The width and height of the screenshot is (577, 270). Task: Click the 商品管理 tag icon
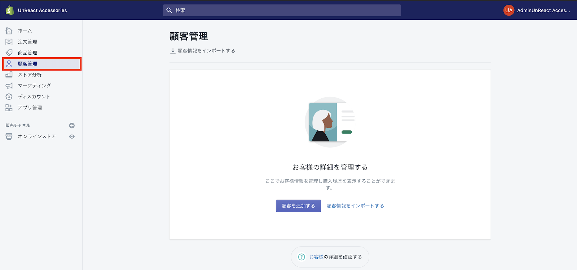tap(9, 53)
